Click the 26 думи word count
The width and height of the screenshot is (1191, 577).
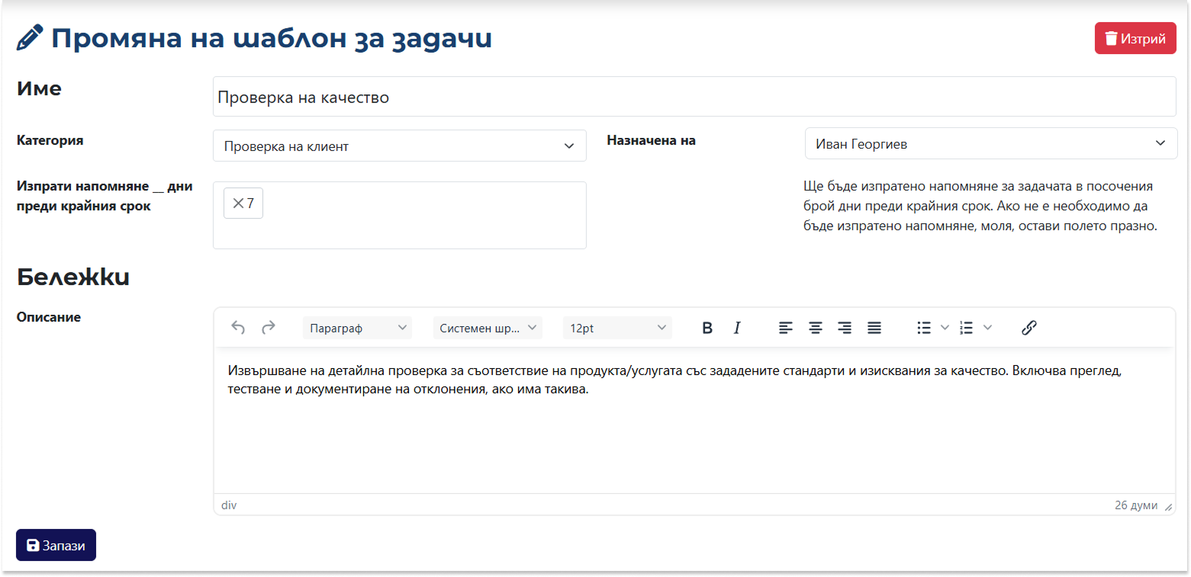1135,505
